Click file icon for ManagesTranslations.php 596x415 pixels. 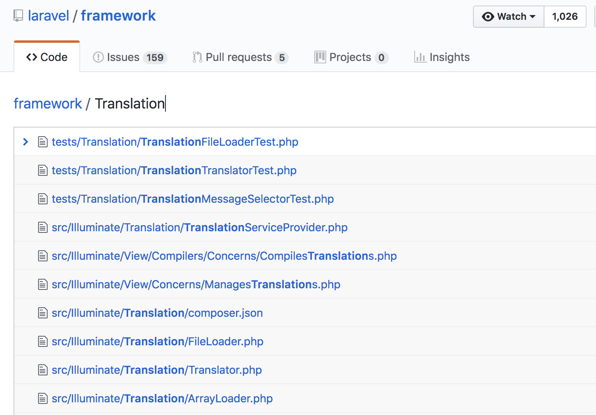(42, 284)
